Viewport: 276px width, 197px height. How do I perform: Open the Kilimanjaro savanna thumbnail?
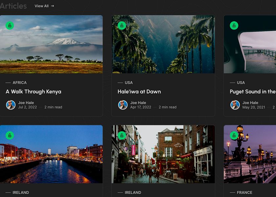pos(51,44)
